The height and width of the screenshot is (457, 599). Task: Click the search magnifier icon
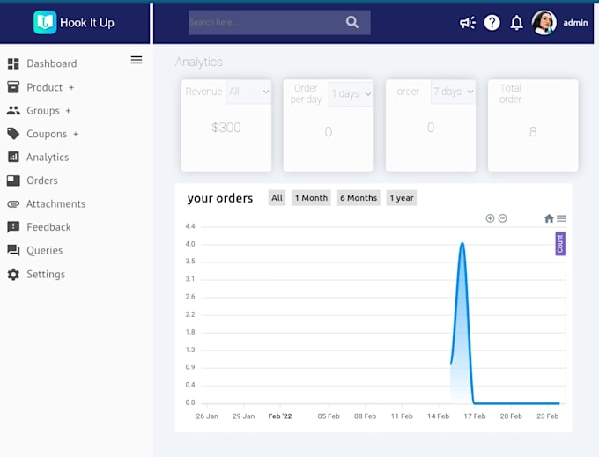(352, 23)
